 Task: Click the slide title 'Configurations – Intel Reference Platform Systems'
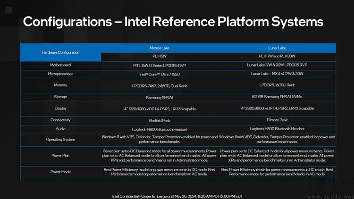(173, 22)
